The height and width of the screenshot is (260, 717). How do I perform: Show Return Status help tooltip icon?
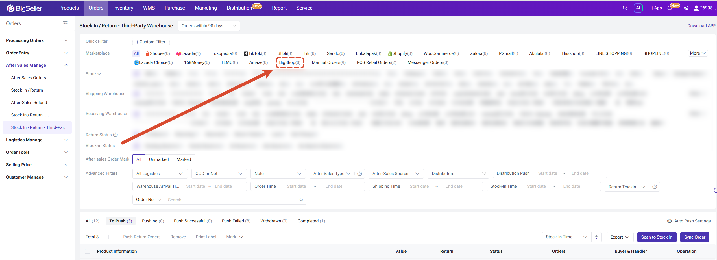115,135
